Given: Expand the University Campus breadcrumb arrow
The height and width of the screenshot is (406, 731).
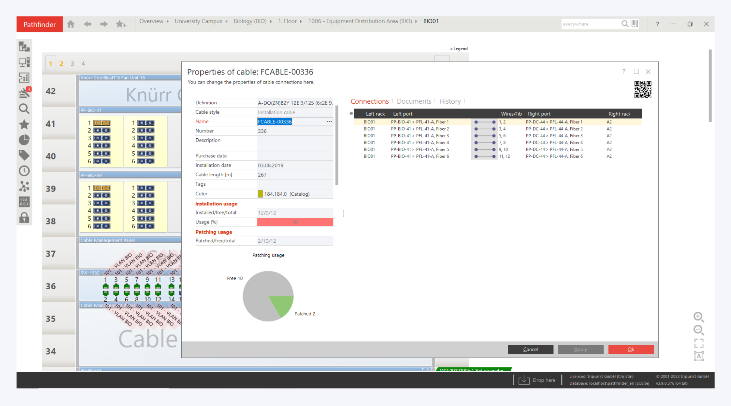Looking at the screenshot, I should click(226, 22).
